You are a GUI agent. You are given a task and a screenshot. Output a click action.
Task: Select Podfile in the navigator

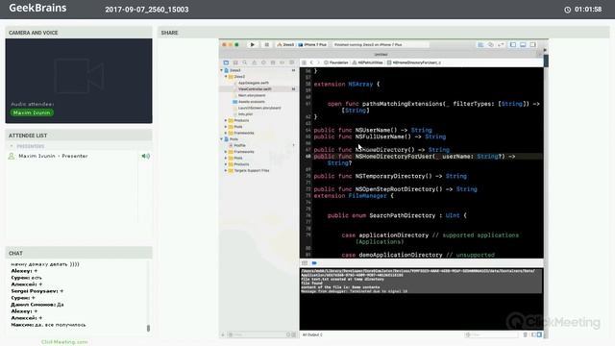239,145
